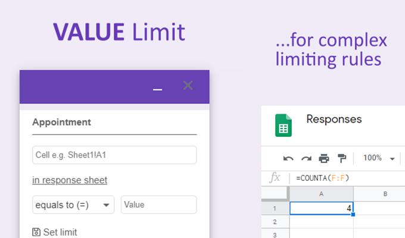Click the Set limit button

[55, 232]
